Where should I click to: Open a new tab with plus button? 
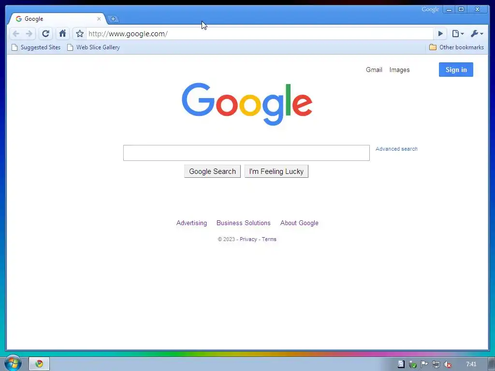tap(113, 19)
